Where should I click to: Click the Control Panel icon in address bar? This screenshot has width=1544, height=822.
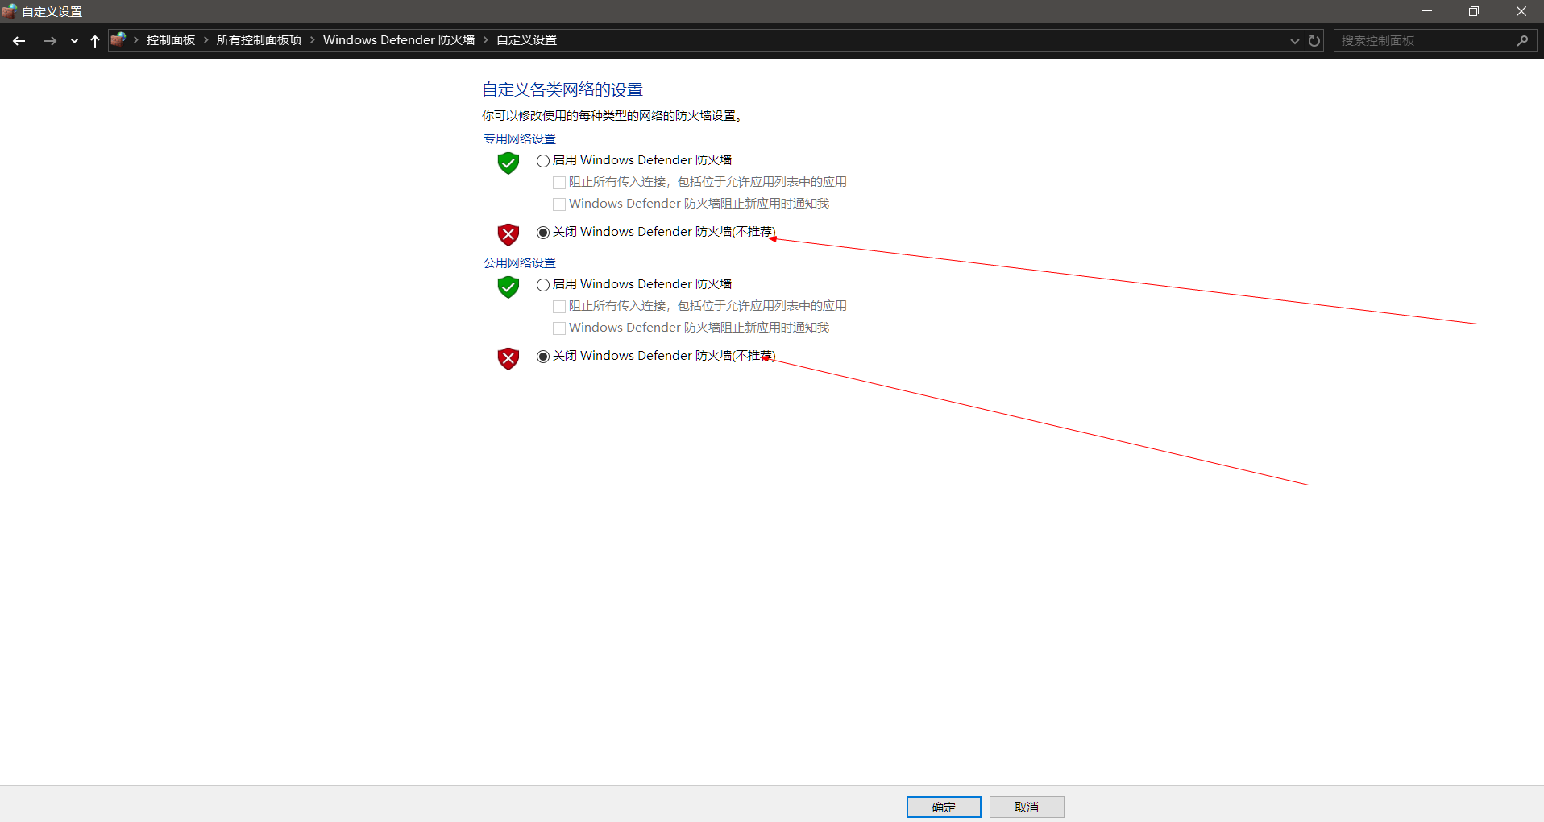click(118, 39)
